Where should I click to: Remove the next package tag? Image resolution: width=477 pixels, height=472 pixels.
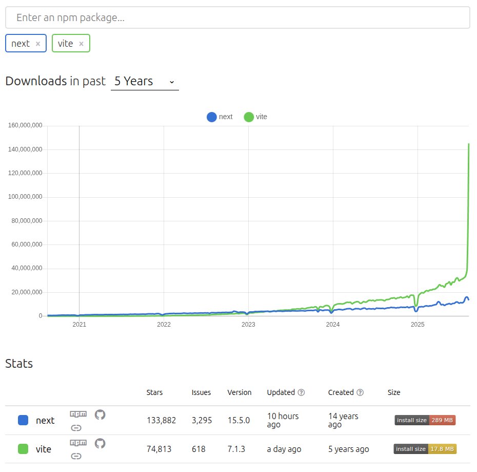(x=37, y=43)
